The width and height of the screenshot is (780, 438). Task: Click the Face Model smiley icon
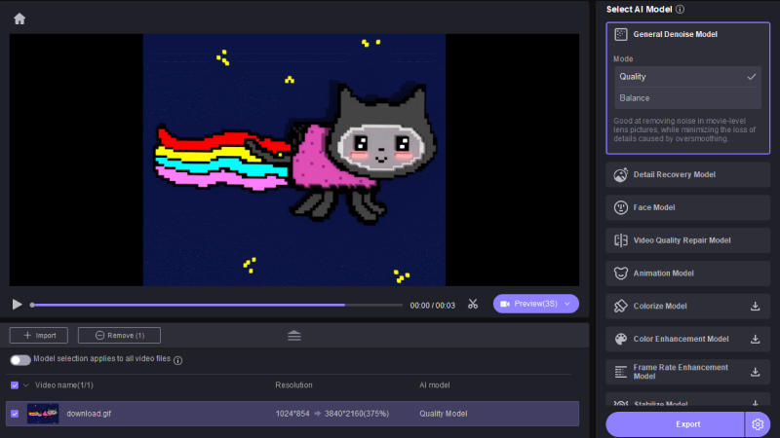621,207
